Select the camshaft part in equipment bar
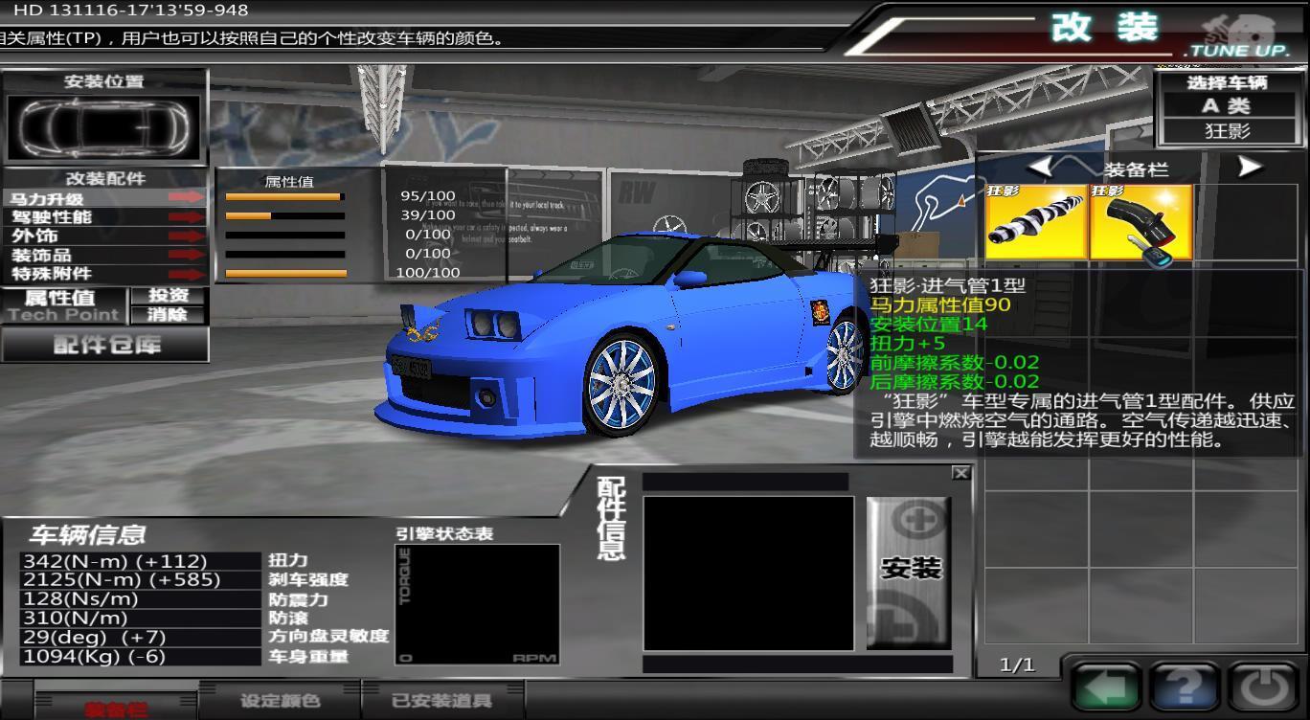1310x720 pixels. click(x=1036, y=222)
